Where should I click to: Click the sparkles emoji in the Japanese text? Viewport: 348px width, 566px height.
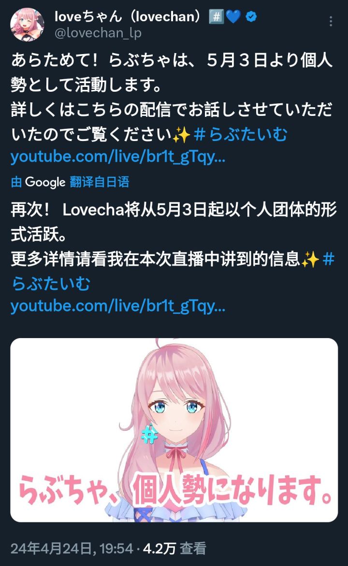pos(181,135)
